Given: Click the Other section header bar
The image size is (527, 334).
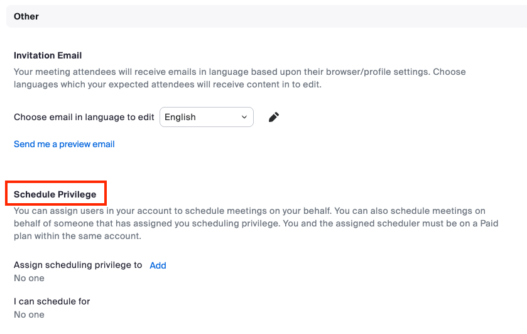Looking at the screenshot, I should [266, 16].
